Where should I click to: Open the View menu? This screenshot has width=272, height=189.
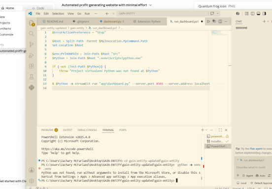[70, 13]
